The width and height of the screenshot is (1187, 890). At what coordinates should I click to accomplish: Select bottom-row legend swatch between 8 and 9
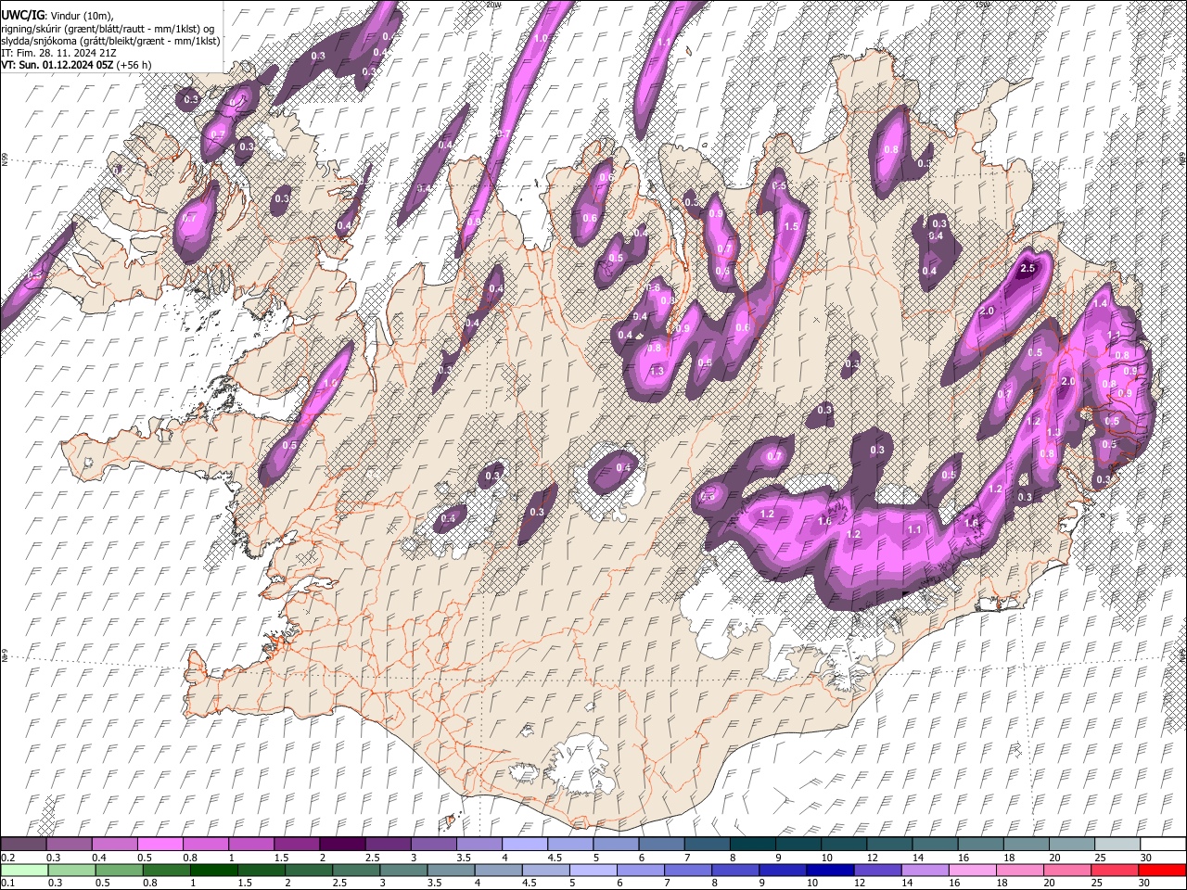tap(735, 870)
